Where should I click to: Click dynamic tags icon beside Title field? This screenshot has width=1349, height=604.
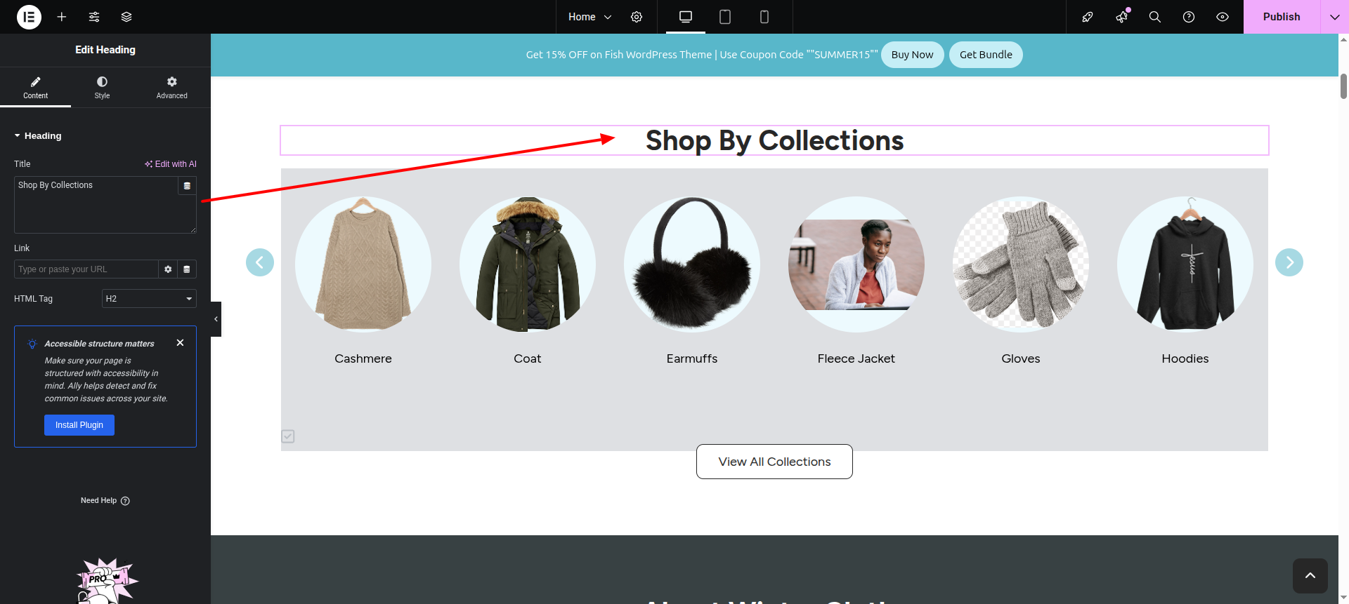[187, 186]
